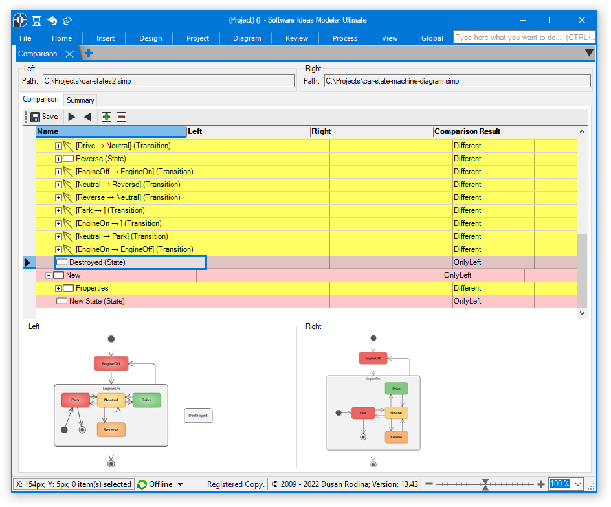
Task: Expand all rows with green plus icon
Action: click(106, 117)
